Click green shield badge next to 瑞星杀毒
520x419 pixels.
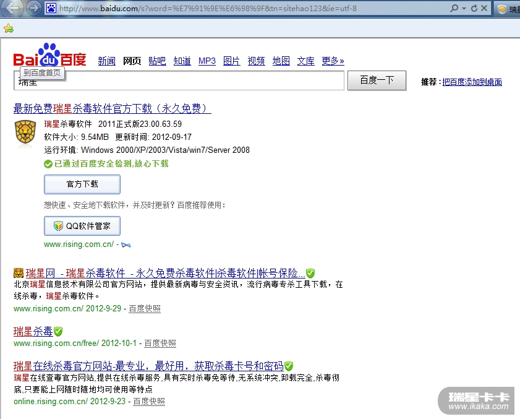click(58, 331)
